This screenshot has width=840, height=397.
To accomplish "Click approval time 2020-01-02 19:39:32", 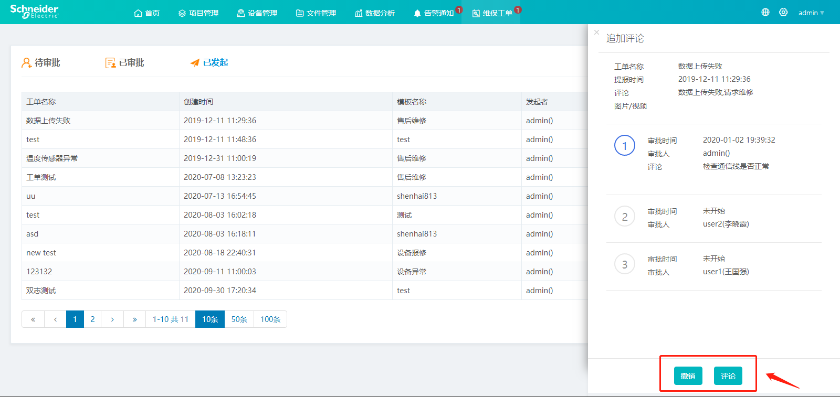I will tap(739, 140).
